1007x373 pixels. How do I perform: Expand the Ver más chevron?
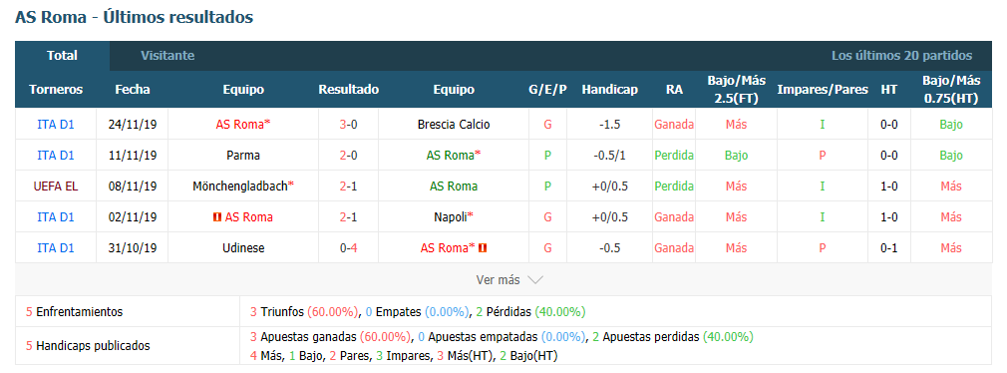point(535,280)
